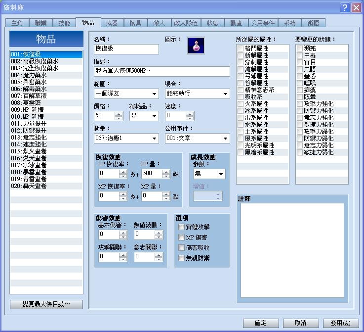Select item 002:高級恢復藥水

[46, 61]
